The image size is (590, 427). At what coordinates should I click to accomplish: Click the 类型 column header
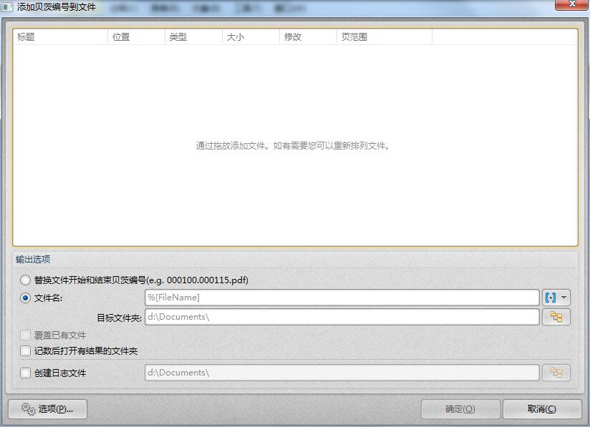[193, 37]
